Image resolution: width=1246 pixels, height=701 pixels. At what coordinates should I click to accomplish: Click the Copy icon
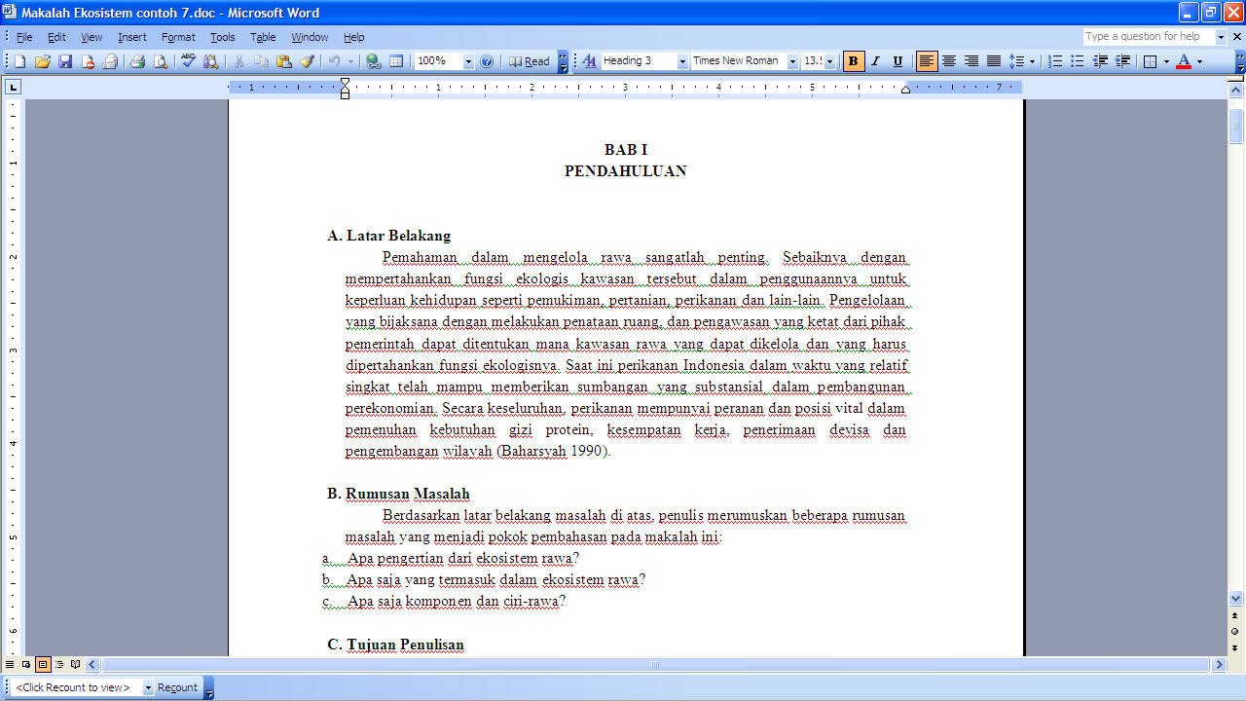pyautogui.click(x=261, y=61)
